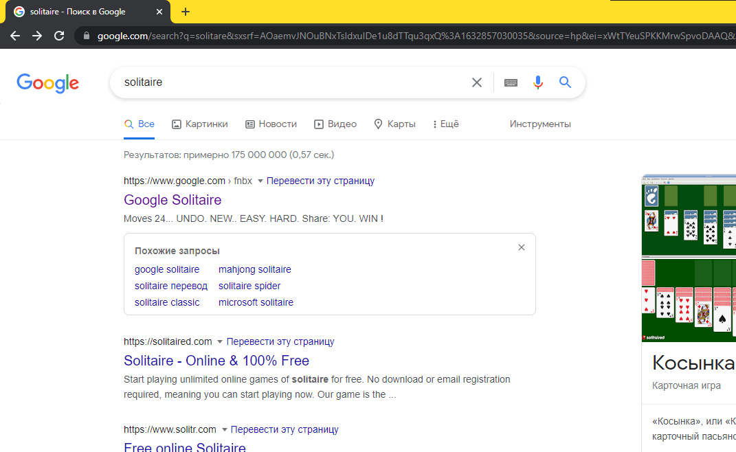The height and width of the screenshot is (452, 736).
Task: Open a new browser tab with plus icon
Action: [x=186, y=12]
